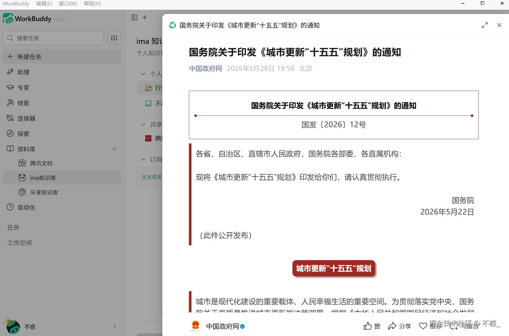Open the 中国政府网 account name
509x336 pixels.
coord(223,326)
